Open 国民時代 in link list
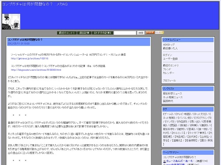This screenshot has height=165, width=221. point(168,101)
